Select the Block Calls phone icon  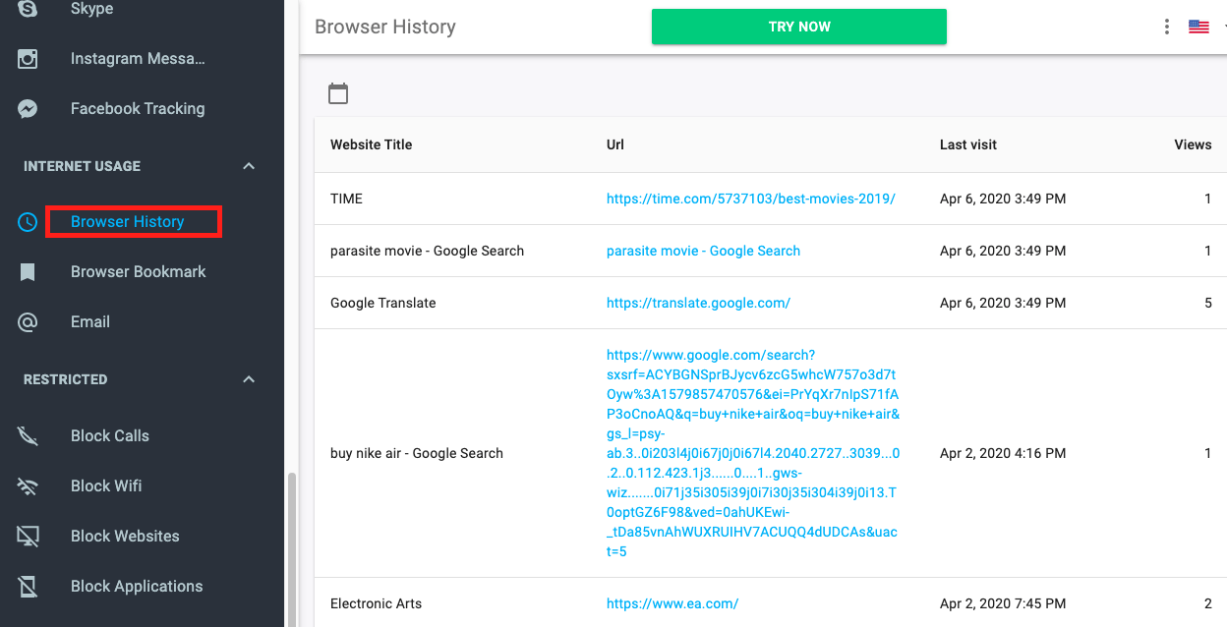pyautogui.click(x=28, y=435)
